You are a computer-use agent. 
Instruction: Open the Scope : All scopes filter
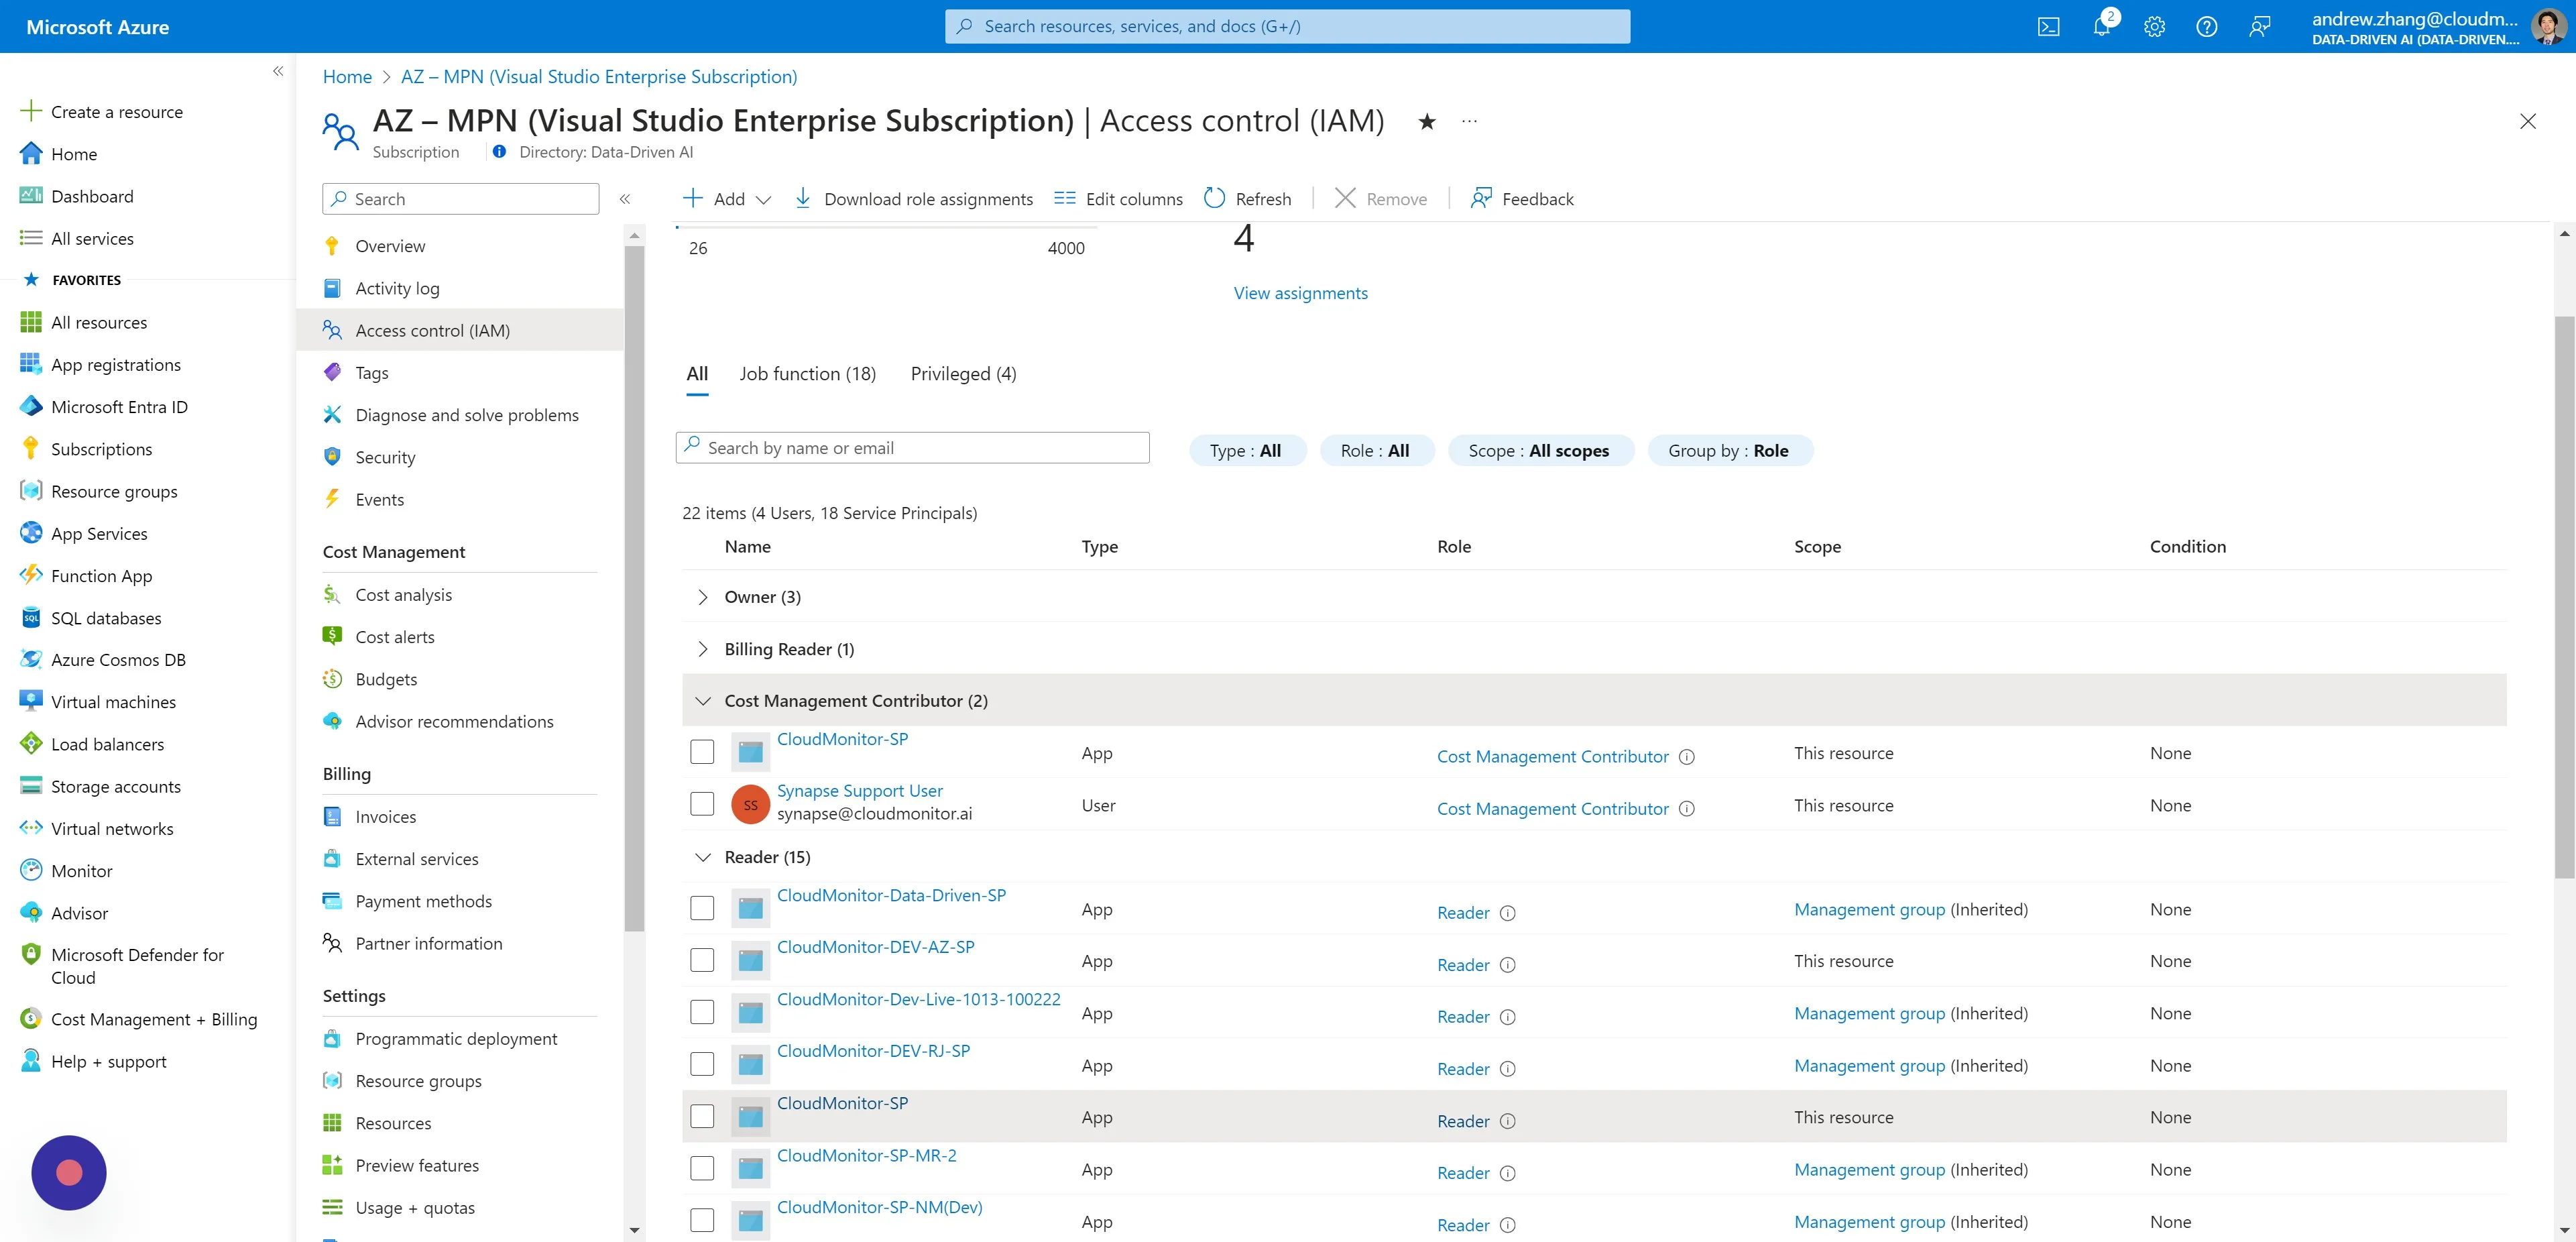(1540, 450)
